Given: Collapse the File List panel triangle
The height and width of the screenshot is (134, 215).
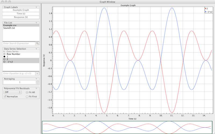Looking at the screenshot, I should 36,23.
